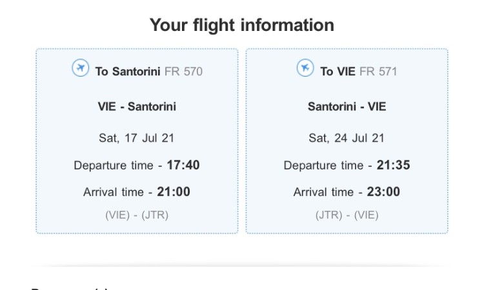Click the 17:40 departure time

coord(183,166)
